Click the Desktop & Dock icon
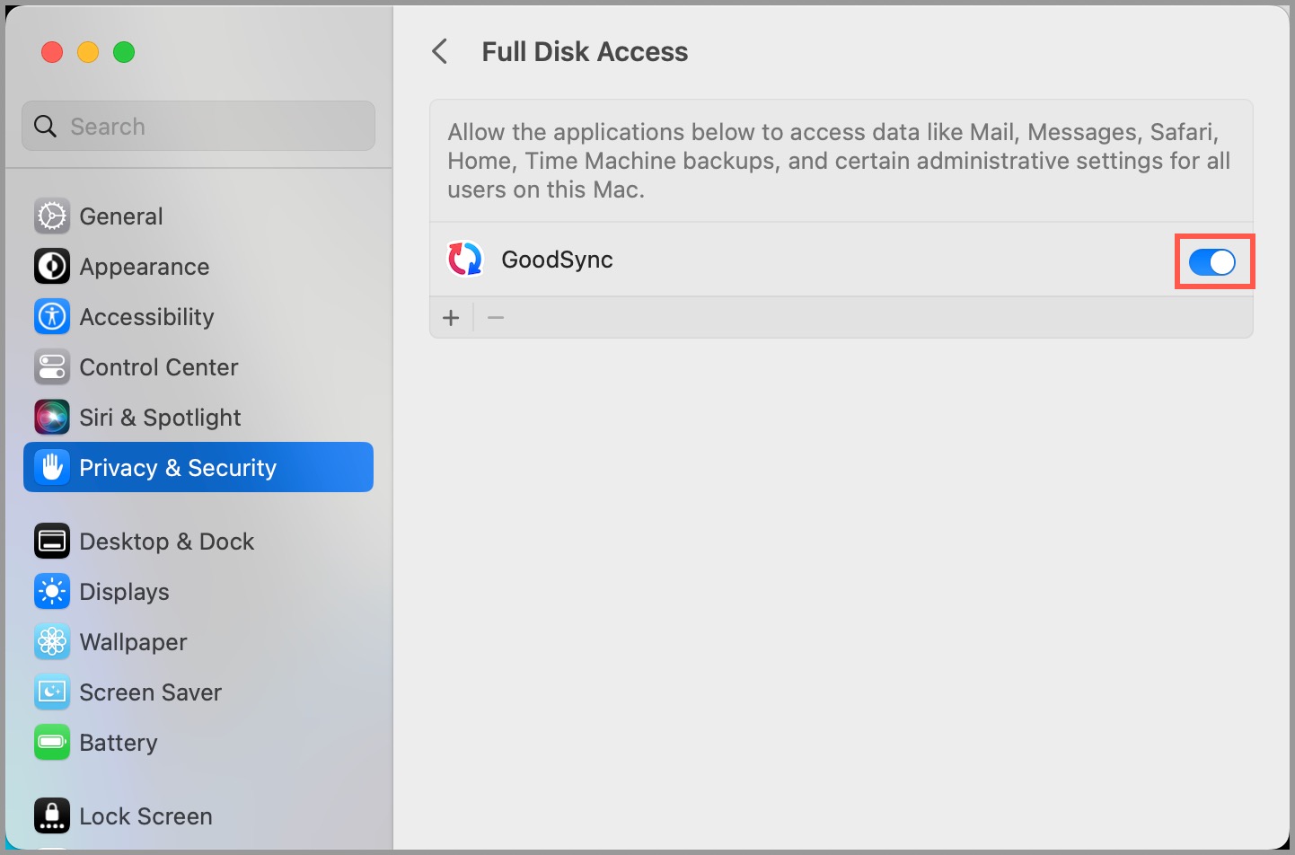Screen dimensions: 1295x855 point(52,542)
